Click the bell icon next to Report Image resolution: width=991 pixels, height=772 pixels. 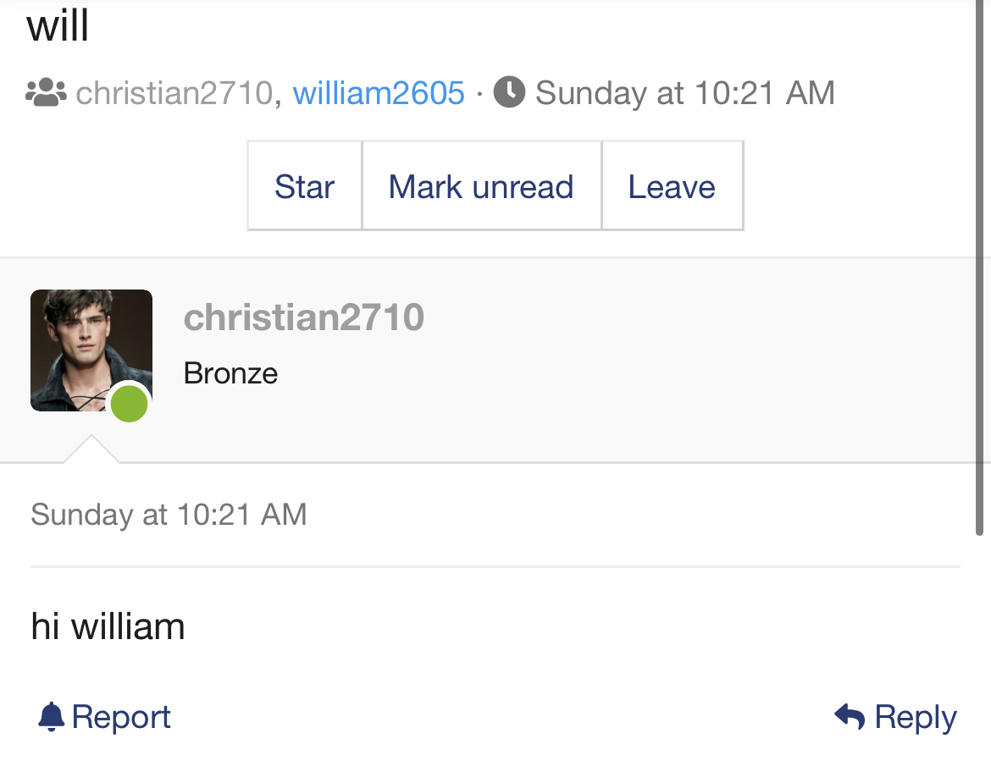(x=51, y=717)
